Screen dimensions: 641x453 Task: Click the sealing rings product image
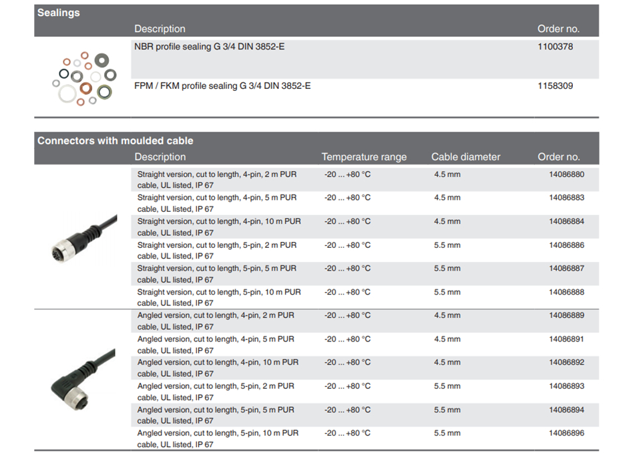85,79
